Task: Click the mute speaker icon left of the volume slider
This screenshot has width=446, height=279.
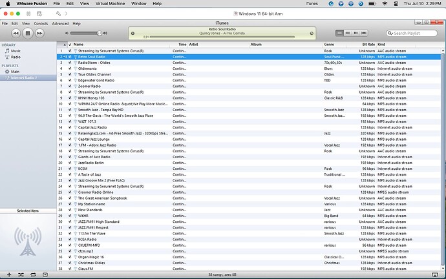Action: pos(67,33)
